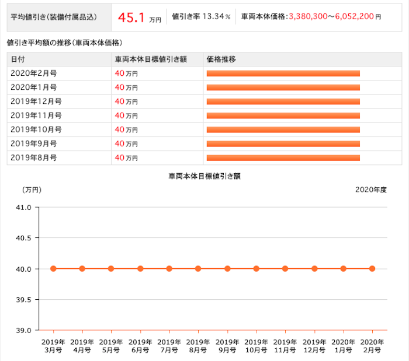Click the 40万円 value in 2019年9月号 row

tap(126, 143)
